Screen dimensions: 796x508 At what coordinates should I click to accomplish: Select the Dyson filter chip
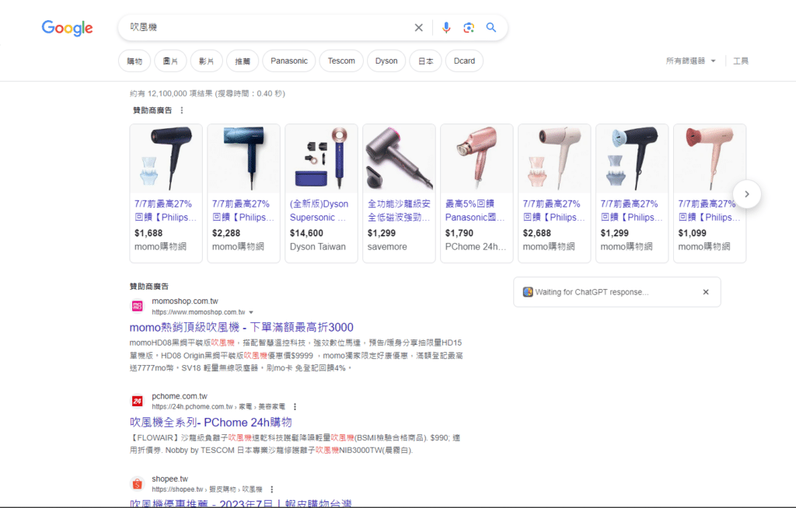click(386, 61)
